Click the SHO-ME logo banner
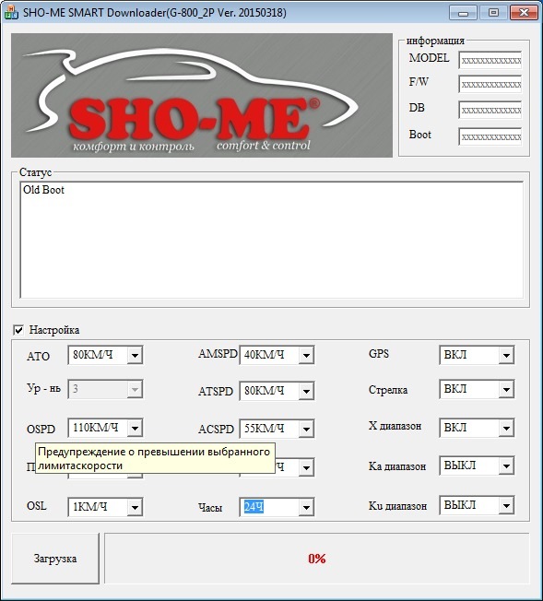543x601 pixels. coord(202,95)
